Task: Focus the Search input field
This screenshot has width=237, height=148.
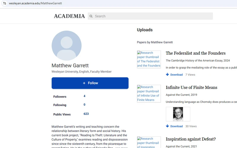Action: (x=150, y=16)
